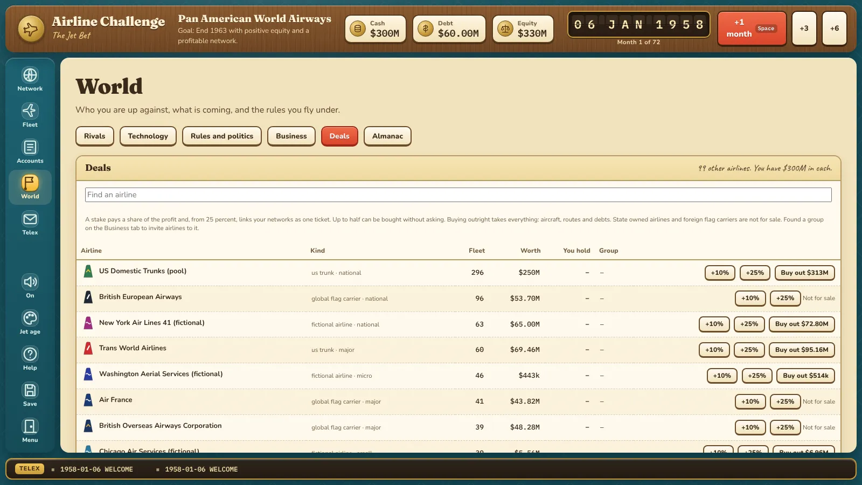Buy +25% stake in Air France
This screenshot has height=485, width=862.
tap(785, 401)
